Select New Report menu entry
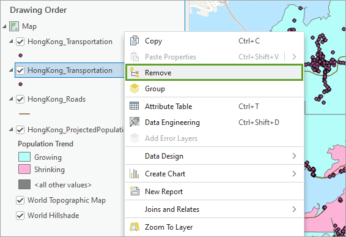 pos(215,191)
